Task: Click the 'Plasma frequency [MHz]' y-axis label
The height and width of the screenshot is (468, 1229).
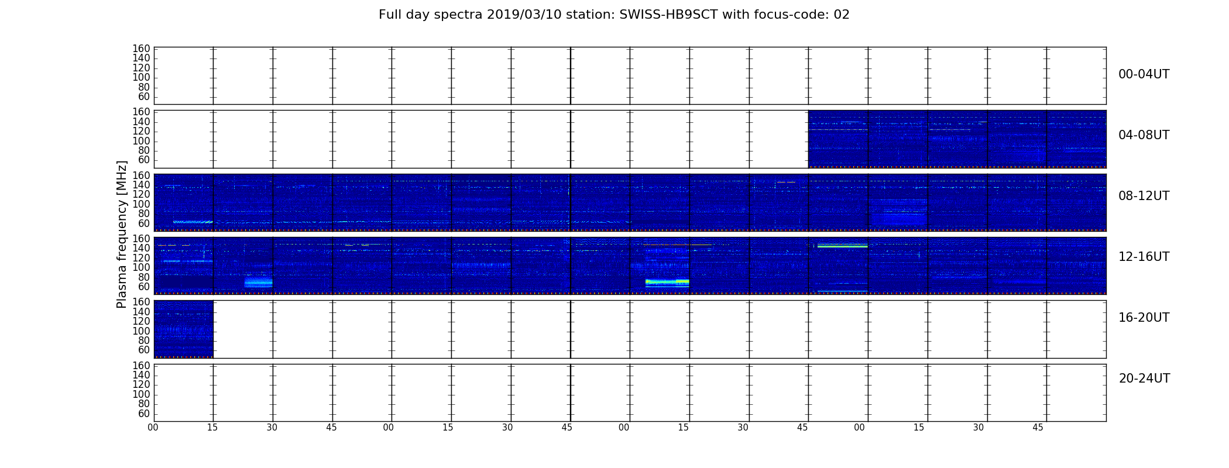Action: pyautogui.click(x=122, y=234)
